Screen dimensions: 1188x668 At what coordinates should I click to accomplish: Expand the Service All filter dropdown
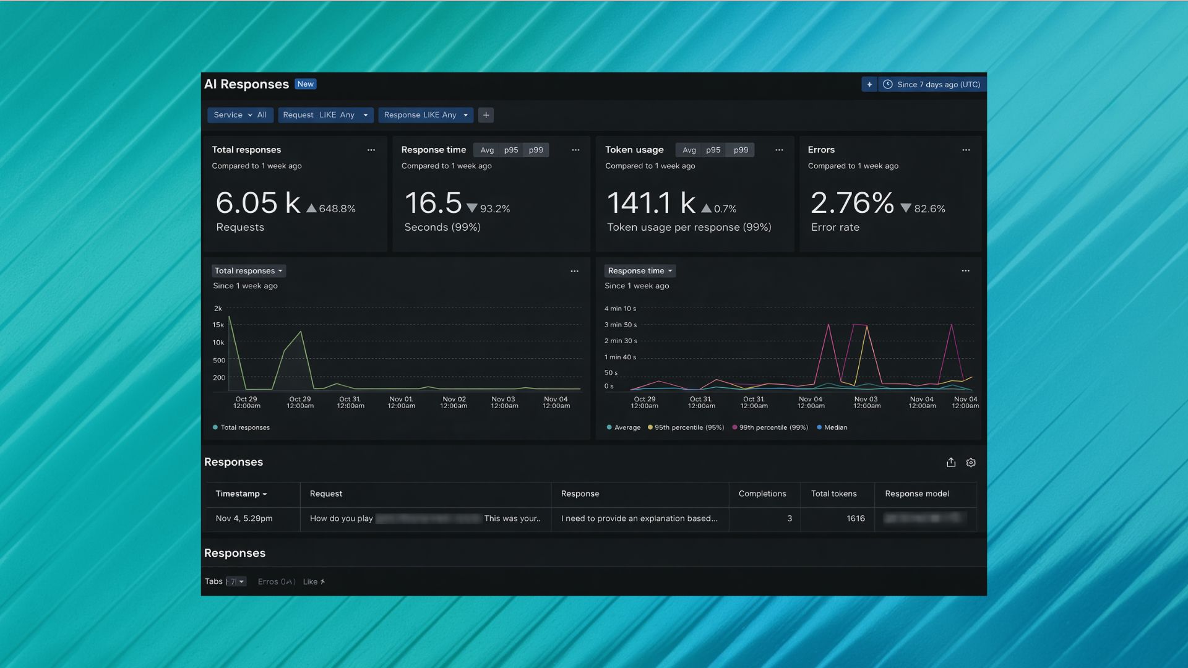click(240, 115)
